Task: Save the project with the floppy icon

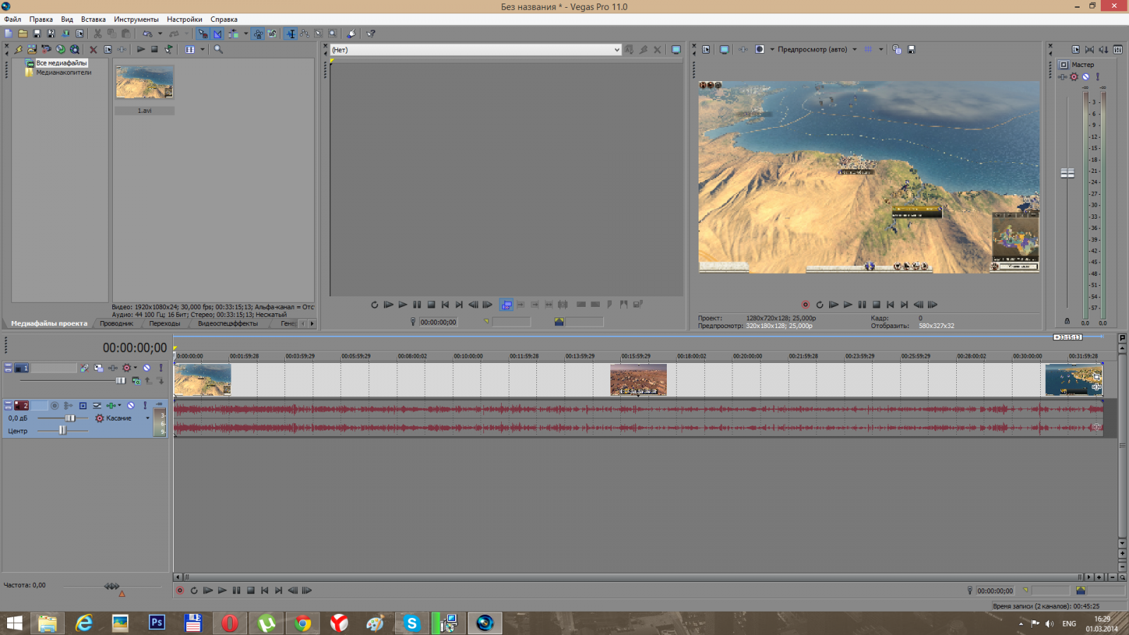Action: 37,33
